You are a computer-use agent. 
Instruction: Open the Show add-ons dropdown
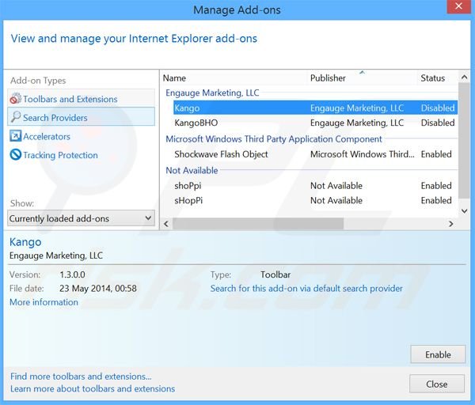point(82,218)
